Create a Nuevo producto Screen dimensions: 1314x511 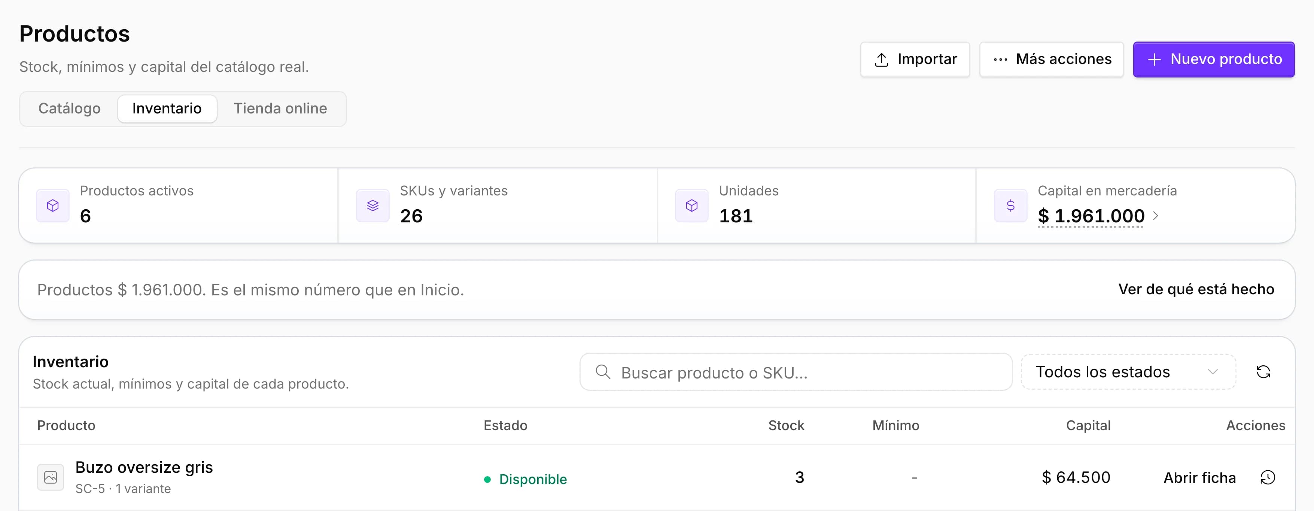1214,59
